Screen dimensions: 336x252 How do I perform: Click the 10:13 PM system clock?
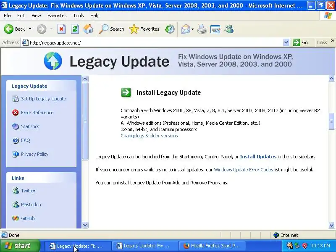pos(320,246)
